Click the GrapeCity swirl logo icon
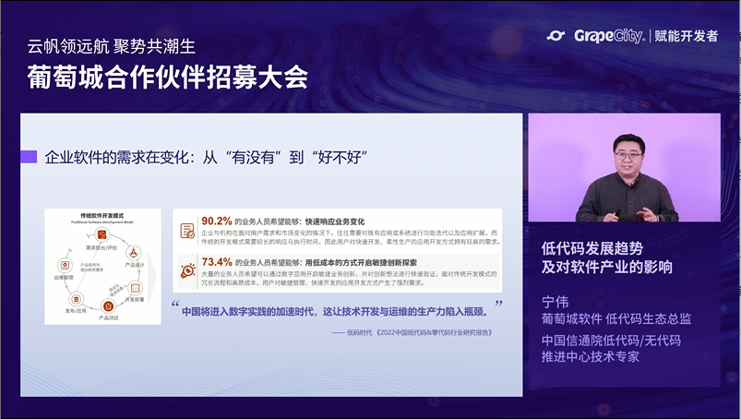This screenshot has height=419, width=741. point(556,36)
